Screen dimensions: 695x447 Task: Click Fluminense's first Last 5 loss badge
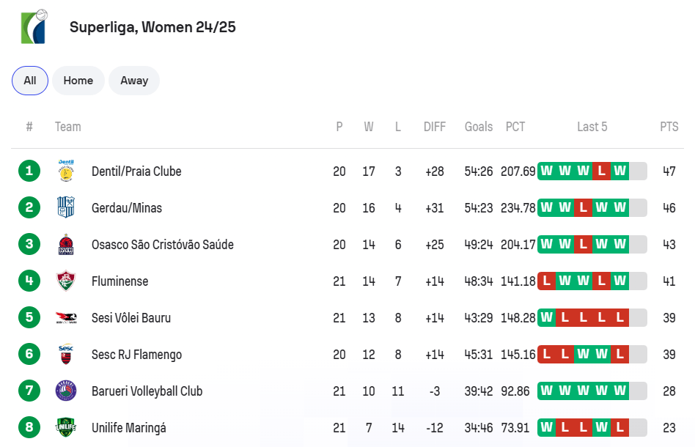546,281
